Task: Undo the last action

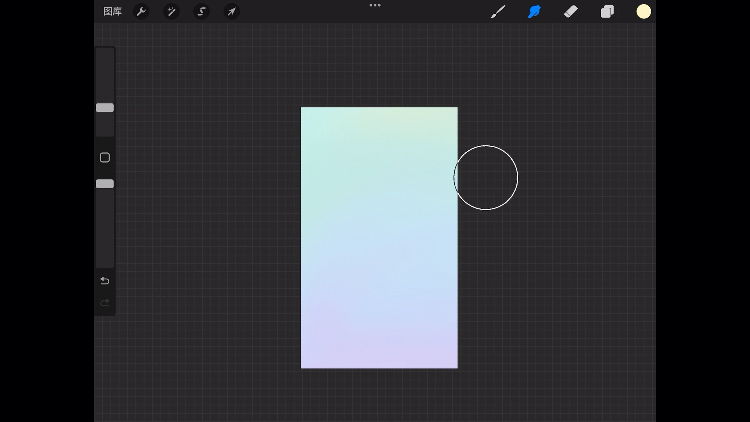Action: (105, 281)
